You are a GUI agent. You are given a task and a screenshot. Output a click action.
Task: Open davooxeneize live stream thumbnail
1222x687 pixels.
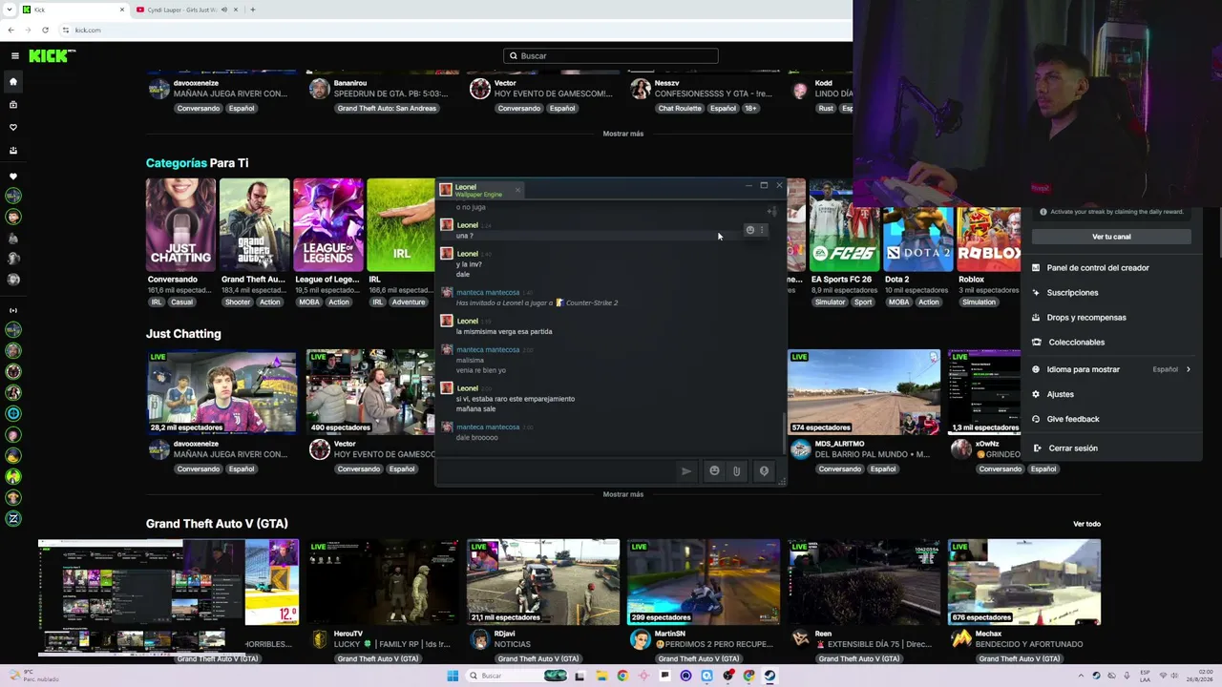click(221, 392)
